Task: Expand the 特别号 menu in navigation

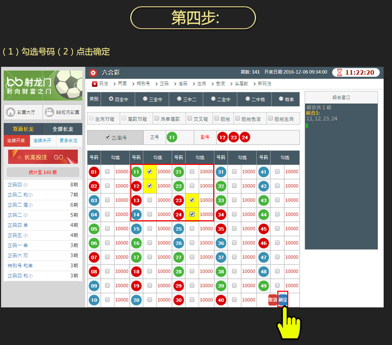Action: tap(142, 84)
